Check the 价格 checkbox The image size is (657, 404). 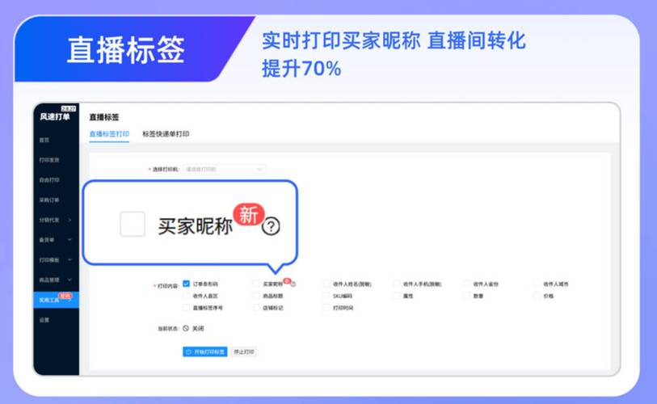pos(537,296)
